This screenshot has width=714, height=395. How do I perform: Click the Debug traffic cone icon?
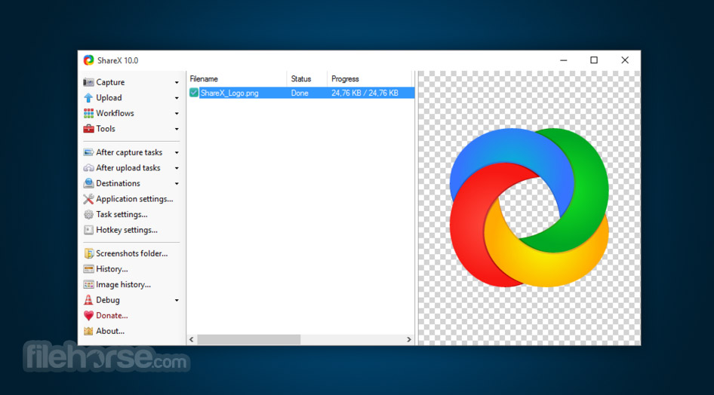(88, 300)
